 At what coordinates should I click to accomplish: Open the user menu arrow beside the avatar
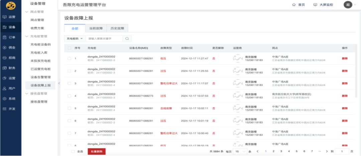pos(355,5)
